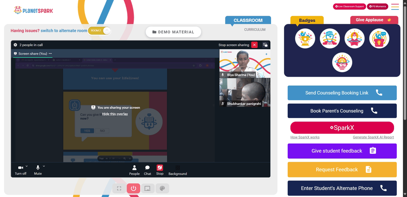Click Enter Student's Alternate Phone
407x197 pixels.
[342, 188]
